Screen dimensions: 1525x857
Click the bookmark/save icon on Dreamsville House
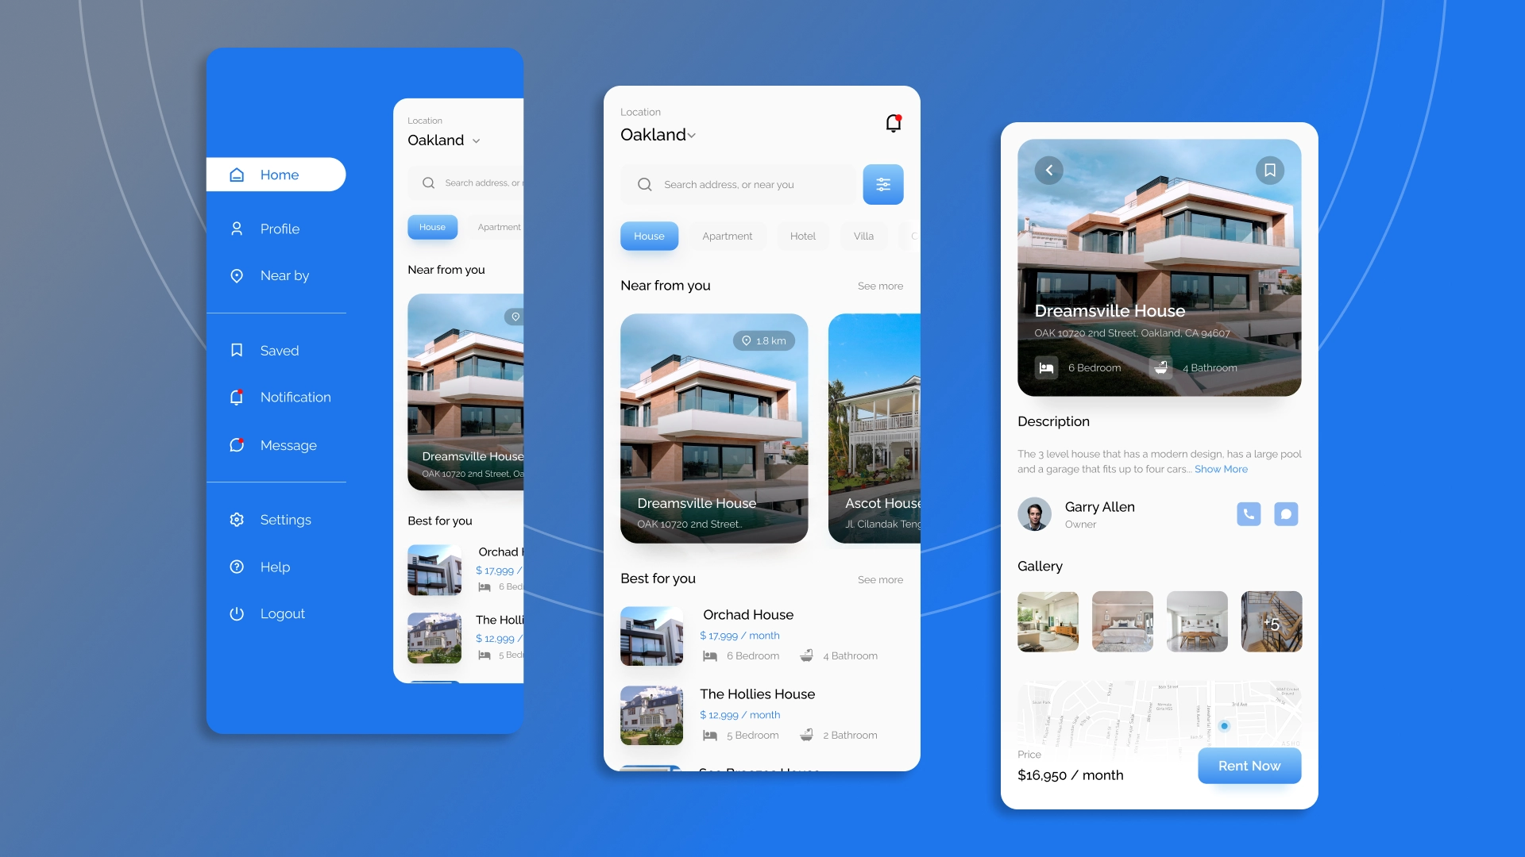(x=1272, y=170)
